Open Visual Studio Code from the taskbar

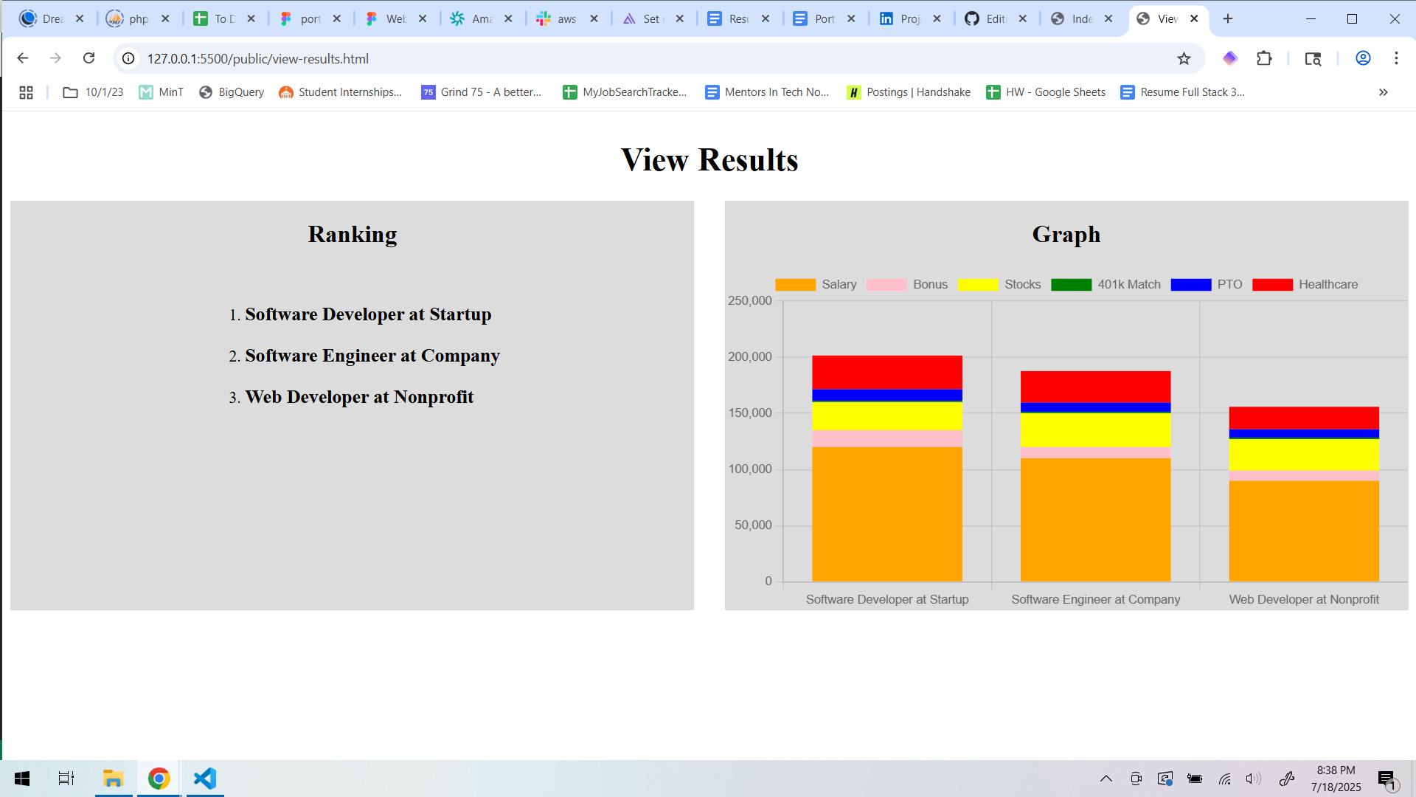pos(205,779)
